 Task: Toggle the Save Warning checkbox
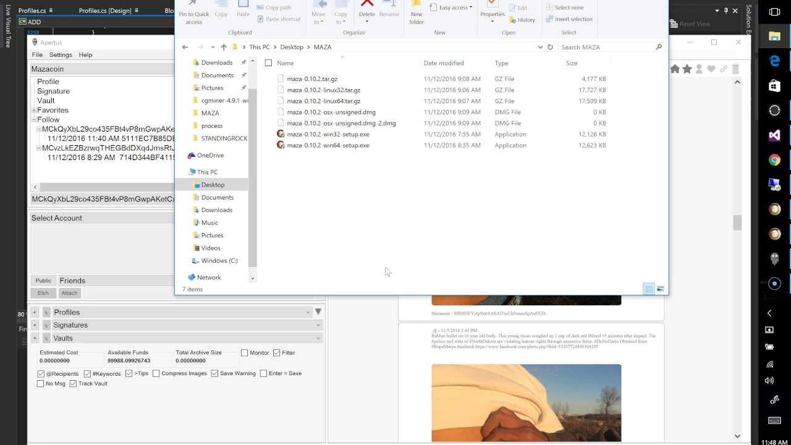pos(214,373)
